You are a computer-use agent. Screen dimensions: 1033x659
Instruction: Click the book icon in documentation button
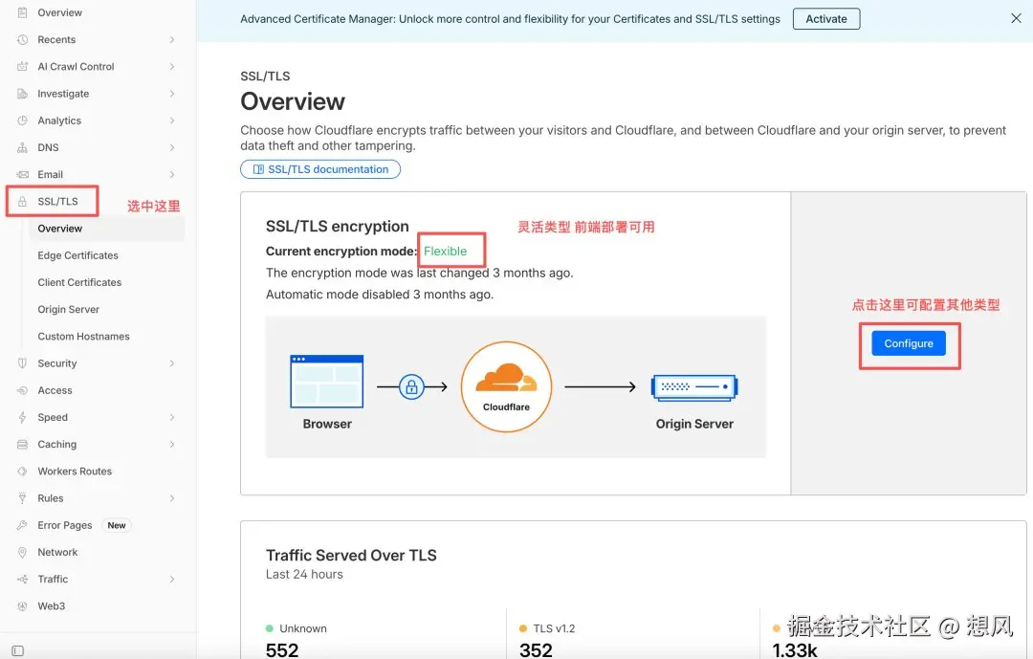pyautogui.click(x=258, y=169)
